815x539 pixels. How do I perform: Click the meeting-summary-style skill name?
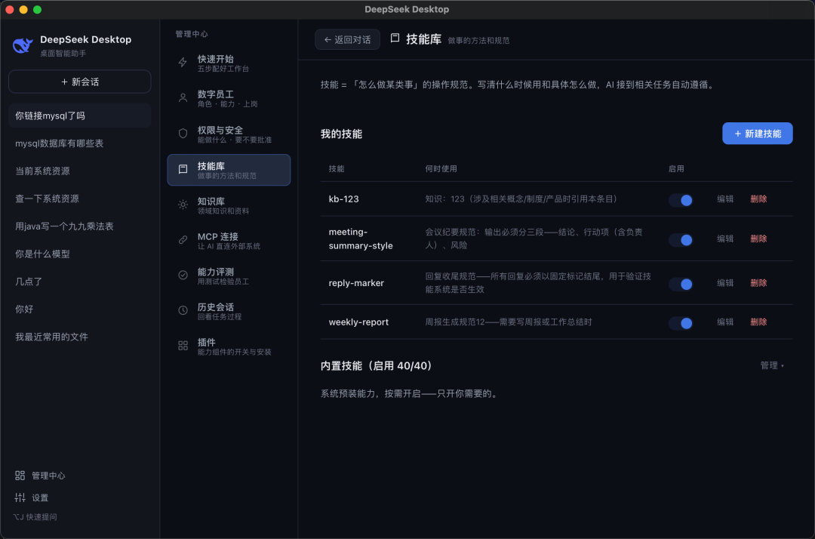(361, 239)
